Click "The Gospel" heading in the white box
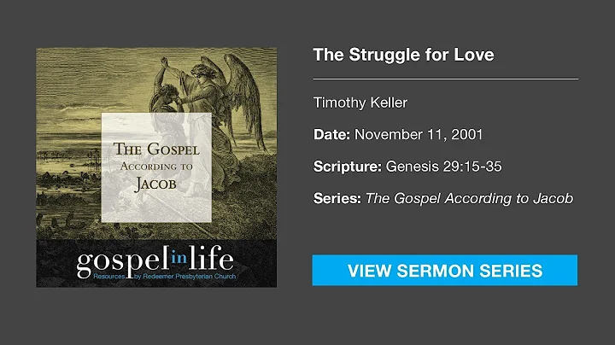This screenshot has width=615, height=345. [157, 148]
